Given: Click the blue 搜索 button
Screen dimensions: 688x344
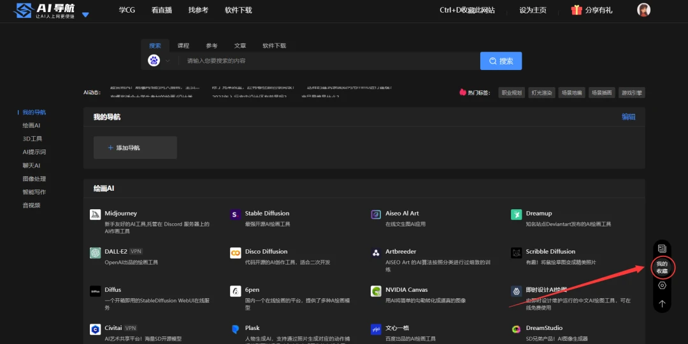Looking at the screenshot, I should tap(501, 61).
